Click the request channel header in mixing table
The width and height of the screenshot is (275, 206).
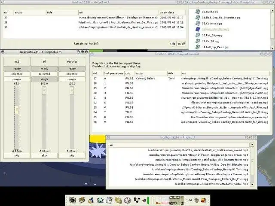72,62
